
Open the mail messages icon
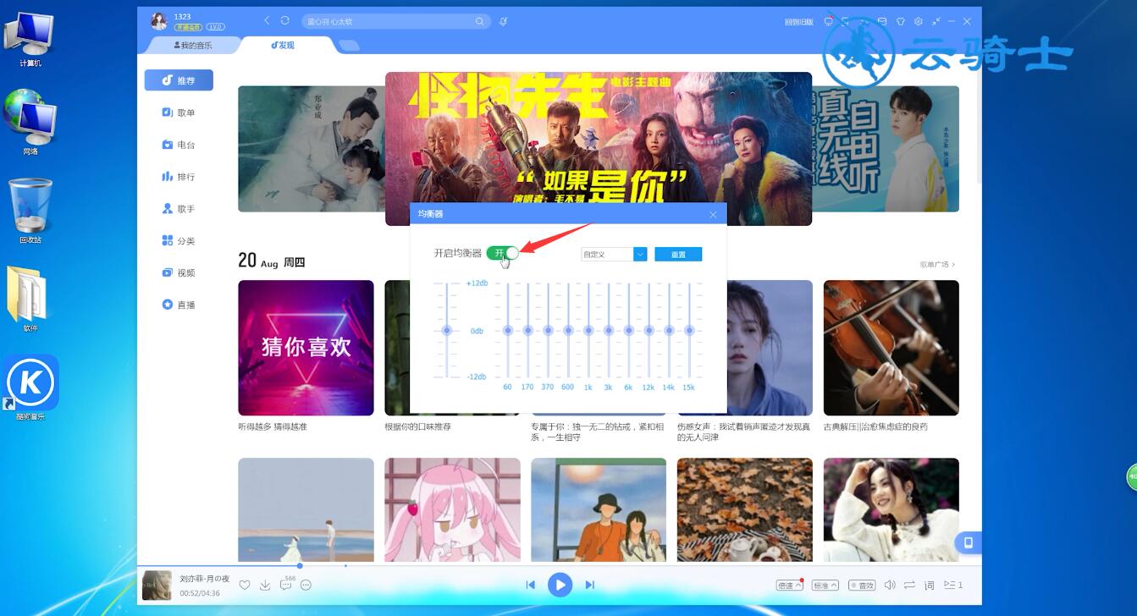coord(881,21)
